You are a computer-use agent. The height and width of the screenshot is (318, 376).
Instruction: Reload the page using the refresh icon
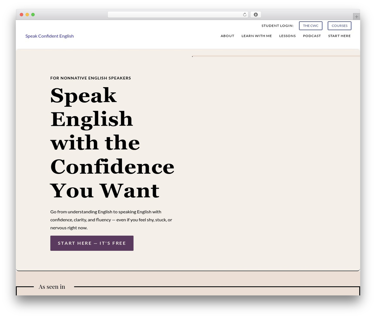click(244, 15)
